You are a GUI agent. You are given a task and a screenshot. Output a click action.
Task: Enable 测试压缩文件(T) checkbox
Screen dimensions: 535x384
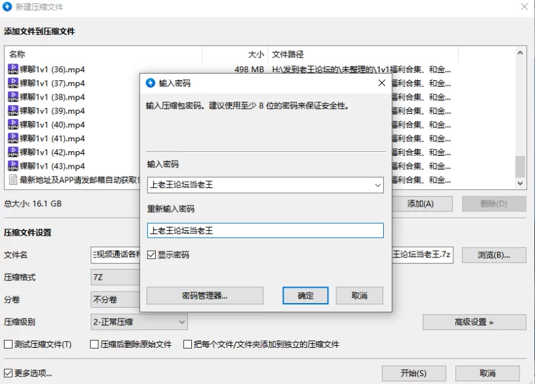pos(8,344)
